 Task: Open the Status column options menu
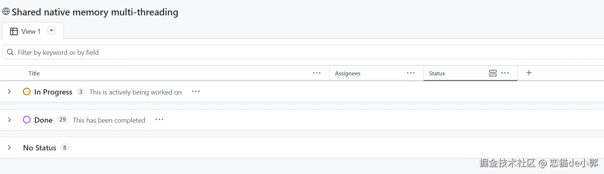(x=505, y=73)
